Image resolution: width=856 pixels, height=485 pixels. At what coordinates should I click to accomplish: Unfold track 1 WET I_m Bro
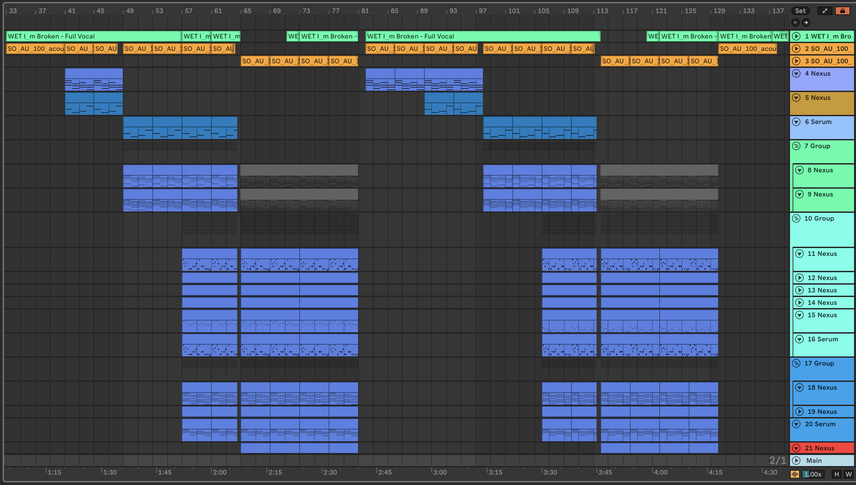[x=796, y=36]
